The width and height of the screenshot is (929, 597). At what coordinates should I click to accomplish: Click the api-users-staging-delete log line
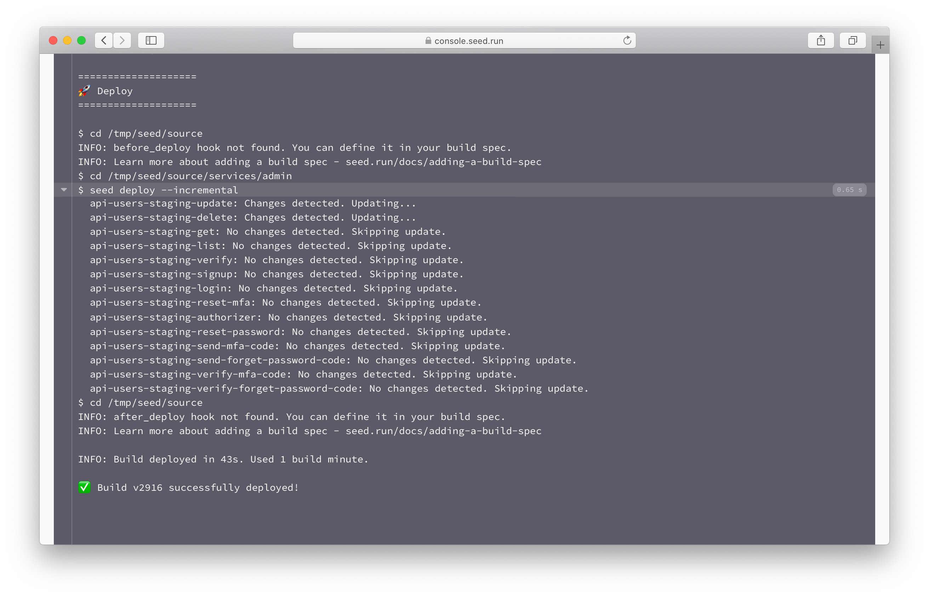(252, 217)
